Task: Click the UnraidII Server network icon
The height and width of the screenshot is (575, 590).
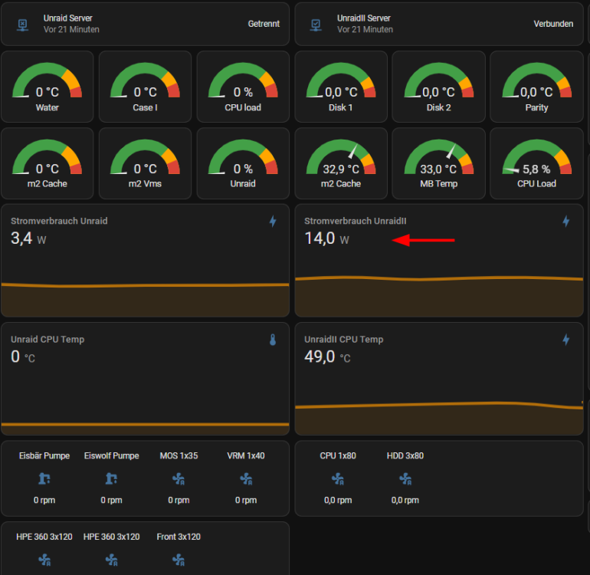Action: [x=316, y=25]
